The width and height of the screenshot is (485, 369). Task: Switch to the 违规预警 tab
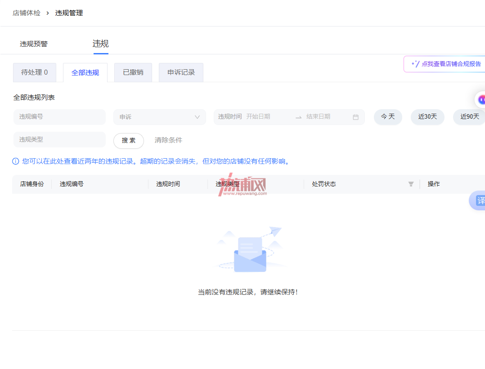(x=34, y=44)
